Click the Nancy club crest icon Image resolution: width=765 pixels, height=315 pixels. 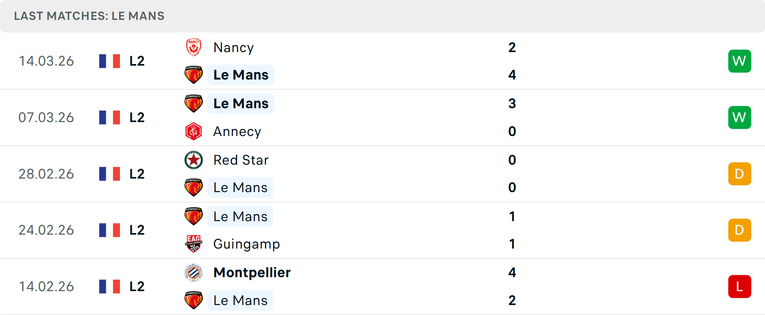[x=194, y=47]
